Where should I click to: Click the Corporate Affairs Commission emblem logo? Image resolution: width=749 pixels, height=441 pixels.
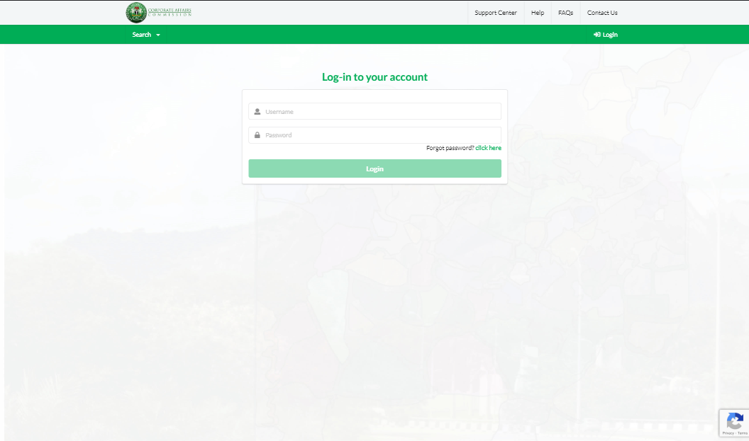136,13
